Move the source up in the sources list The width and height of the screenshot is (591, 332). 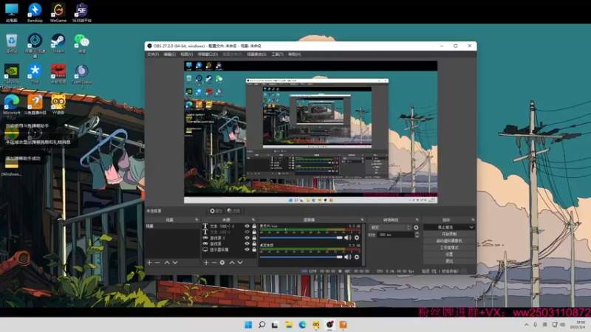point(232,263)
